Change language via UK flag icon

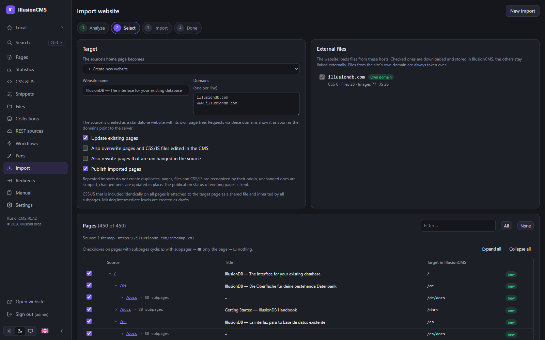(45, 331)
